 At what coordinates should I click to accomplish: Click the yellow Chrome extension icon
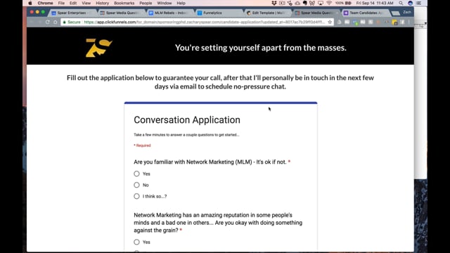[x=394, y=22]
